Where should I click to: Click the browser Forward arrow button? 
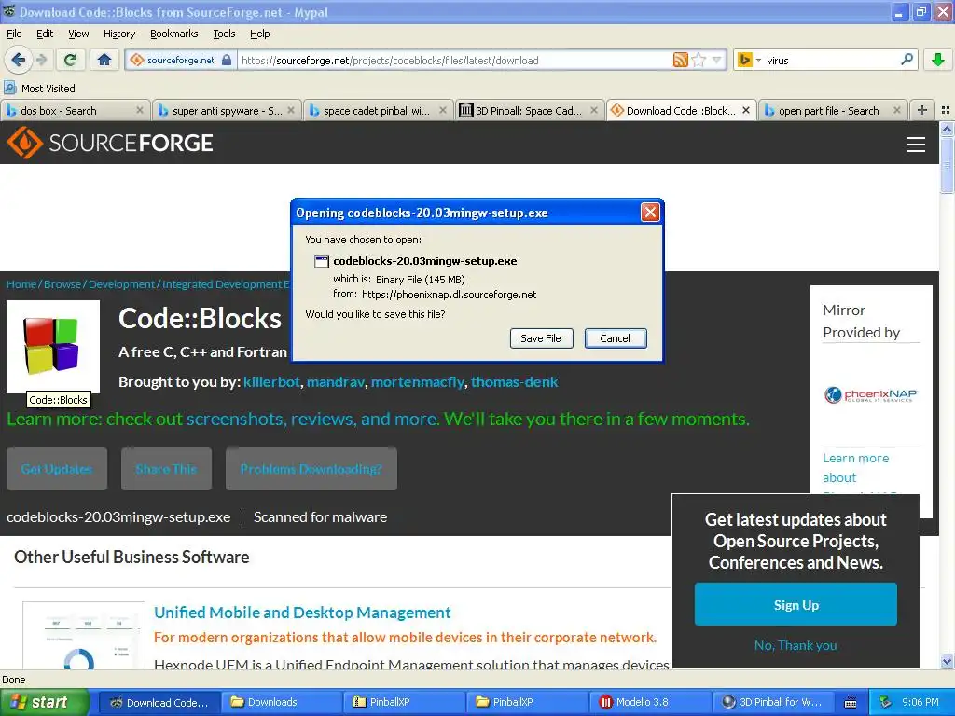[x=41, y=60]
